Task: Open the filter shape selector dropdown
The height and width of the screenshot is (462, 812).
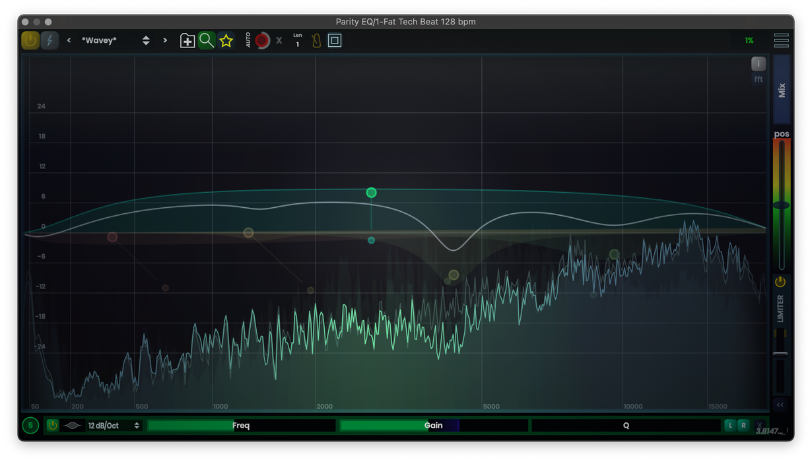Action: 73,426
